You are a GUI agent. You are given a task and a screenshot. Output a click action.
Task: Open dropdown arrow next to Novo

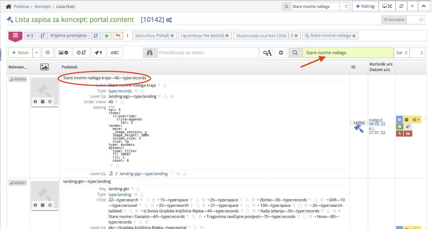pos(36,53)
